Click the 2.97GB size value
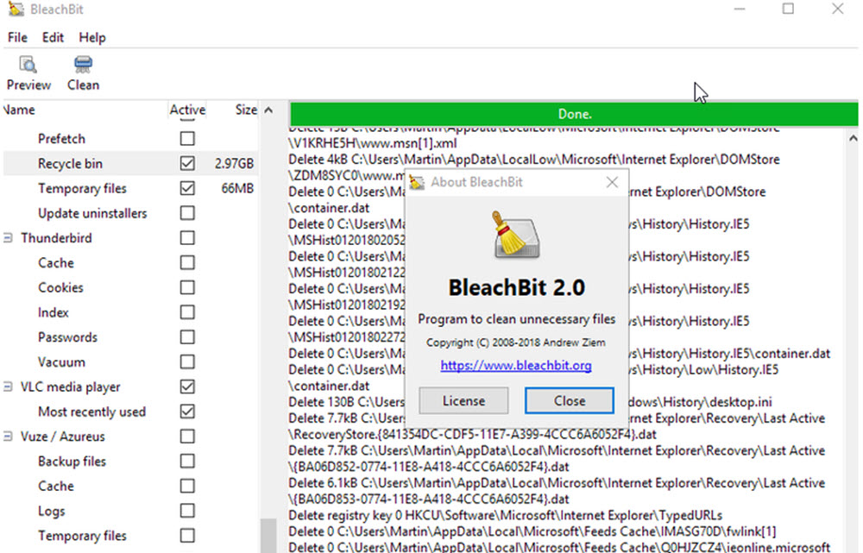Screen dimensions: 863x553 coord(234,163)
